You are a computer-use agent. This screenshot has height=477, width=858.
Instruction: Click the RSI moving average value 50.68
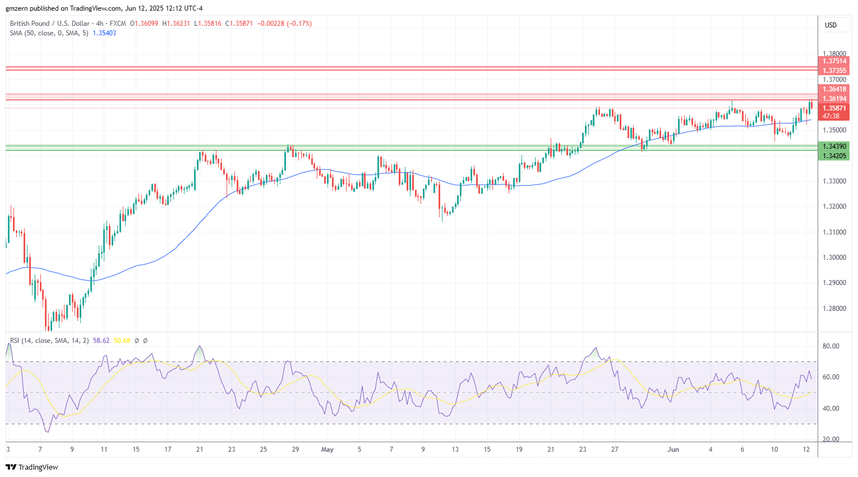pos(122,341)
